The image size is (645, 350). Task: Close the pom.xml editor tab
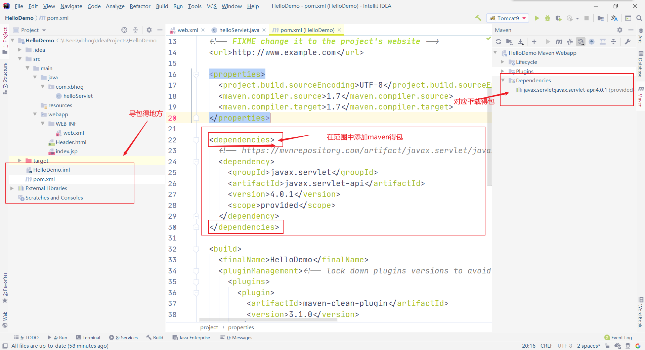[x=339, y=30]
